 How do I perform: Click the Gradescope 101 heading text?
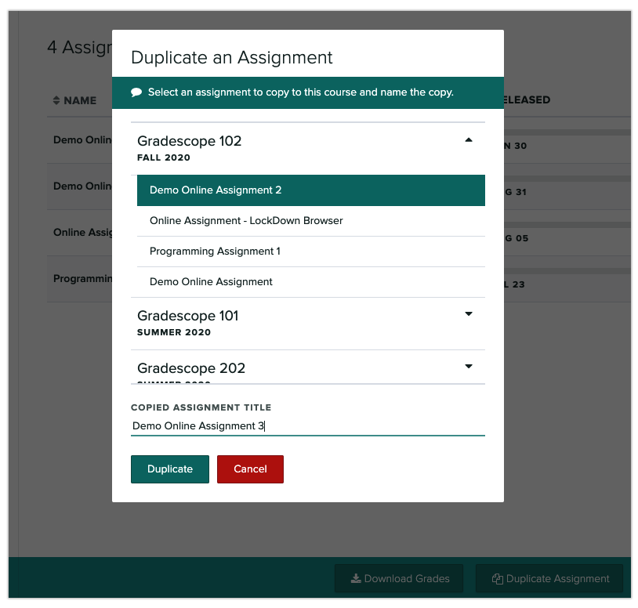[x=188, y=316]
